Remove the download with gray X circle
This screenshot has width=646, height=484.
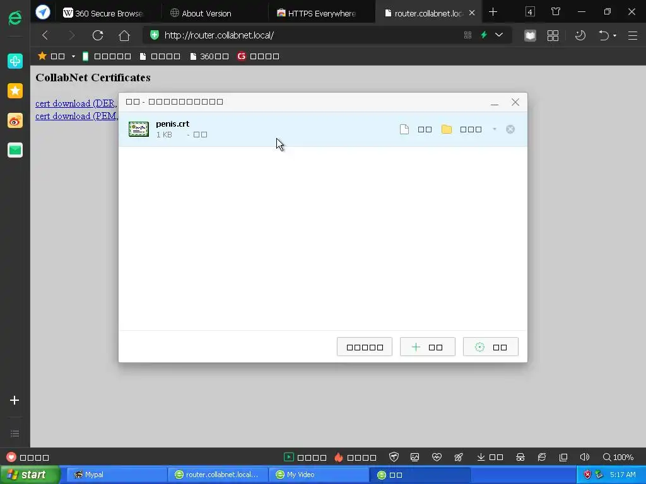(510, 129)
